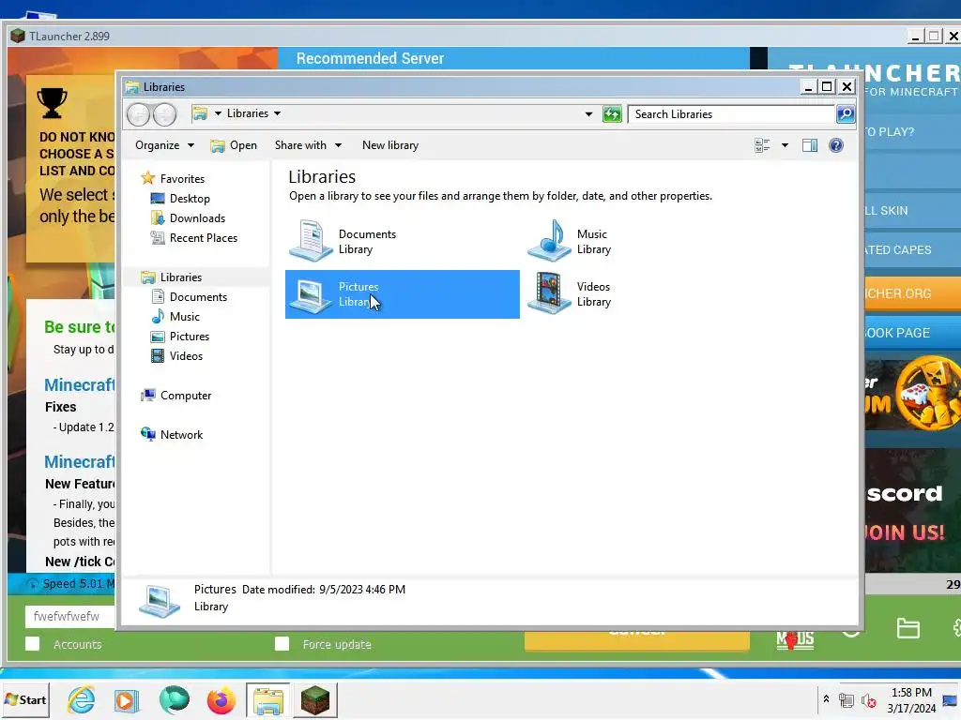Click the muted volume tray icon

pyautogui.click(x=868, y=700)
